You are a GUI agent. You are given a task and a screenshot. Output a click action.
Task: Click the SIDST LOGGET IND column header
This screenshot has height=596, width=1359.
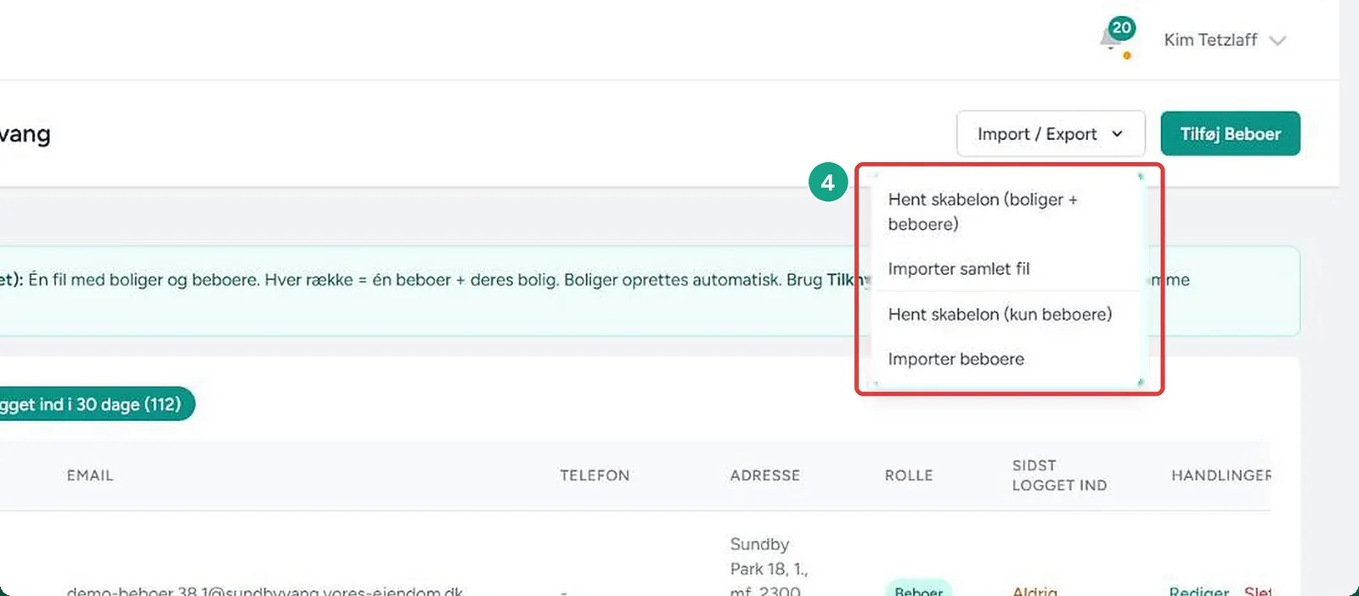pos(1059,475)
